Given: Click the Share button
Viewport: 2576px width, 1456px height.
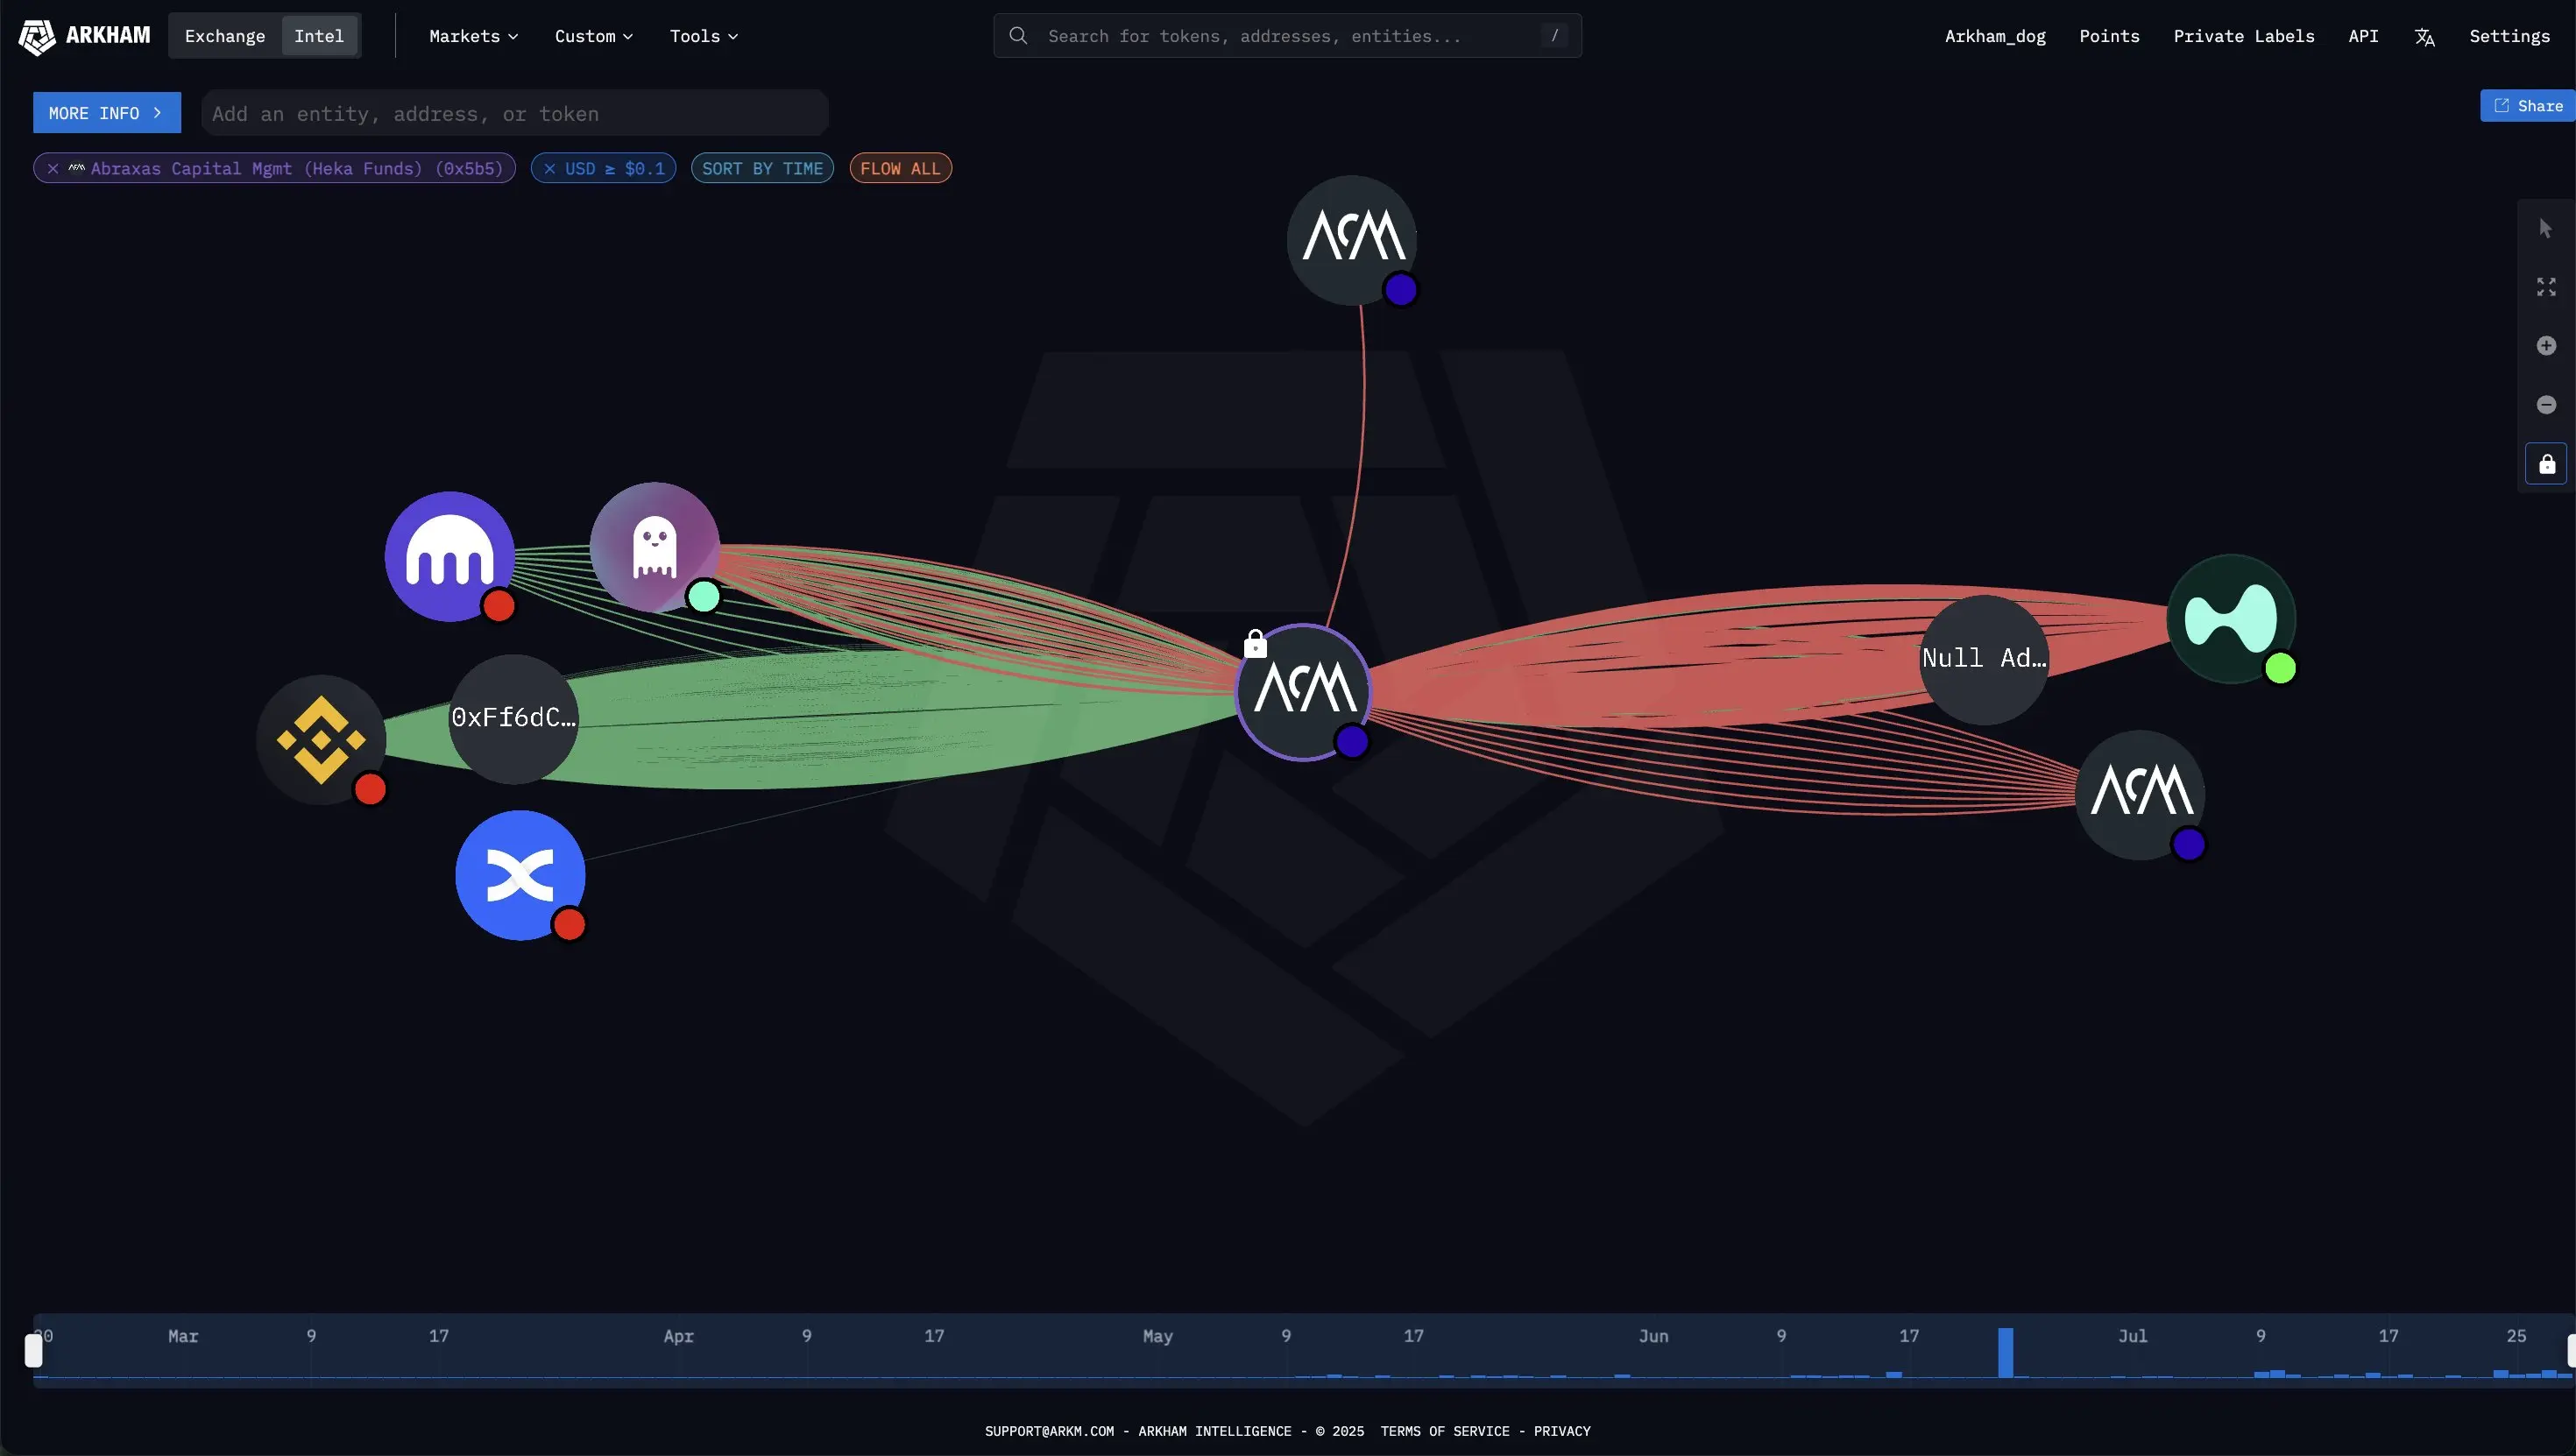Looking at the screenshot, I should [x=2527, y=106].
